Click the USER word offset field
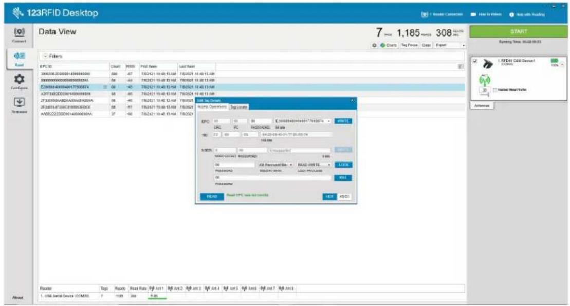Image resolution: width=570 pixels, height=306 pixels. (x=225, y=150)
